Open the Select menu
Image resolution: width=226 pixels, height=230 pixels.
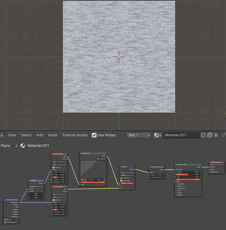[x=26, y=135]
